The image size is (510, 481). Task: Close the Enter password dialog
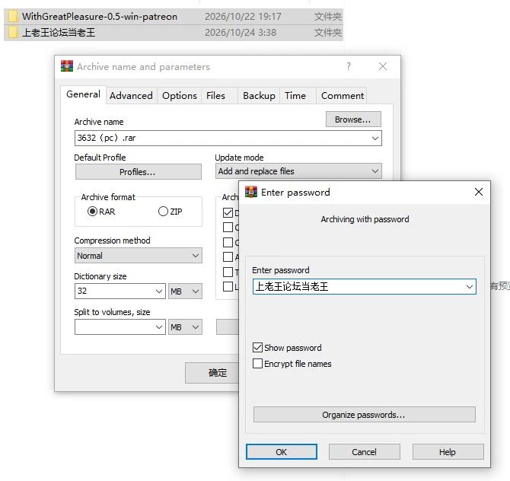pyautogui.click(x=479, y=192)
